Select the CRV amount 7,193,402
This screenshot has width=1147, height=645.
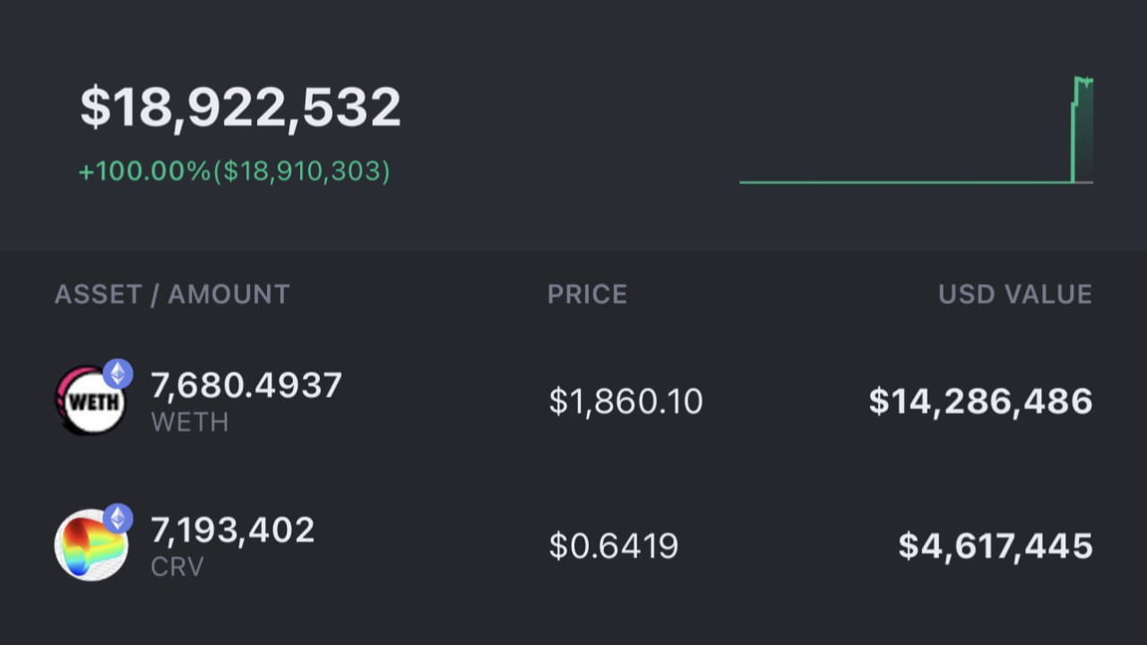pos(233,529)
